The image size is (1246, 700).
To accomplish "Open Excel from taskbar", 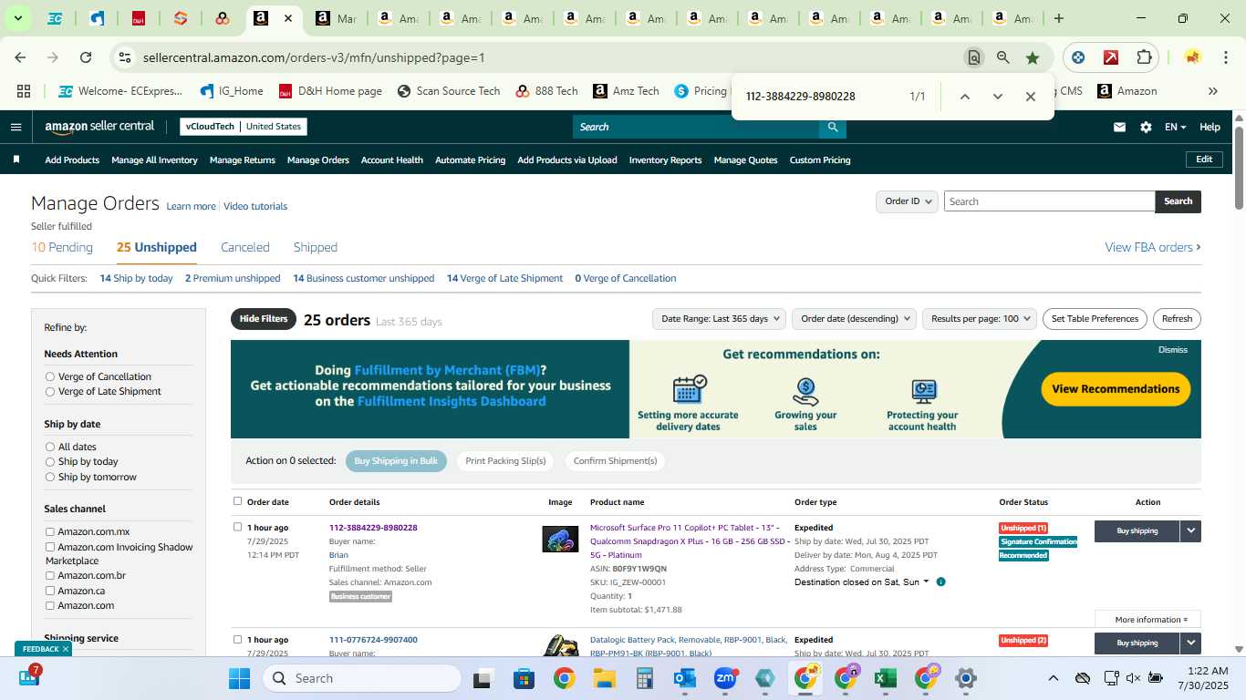I will 885,678.
